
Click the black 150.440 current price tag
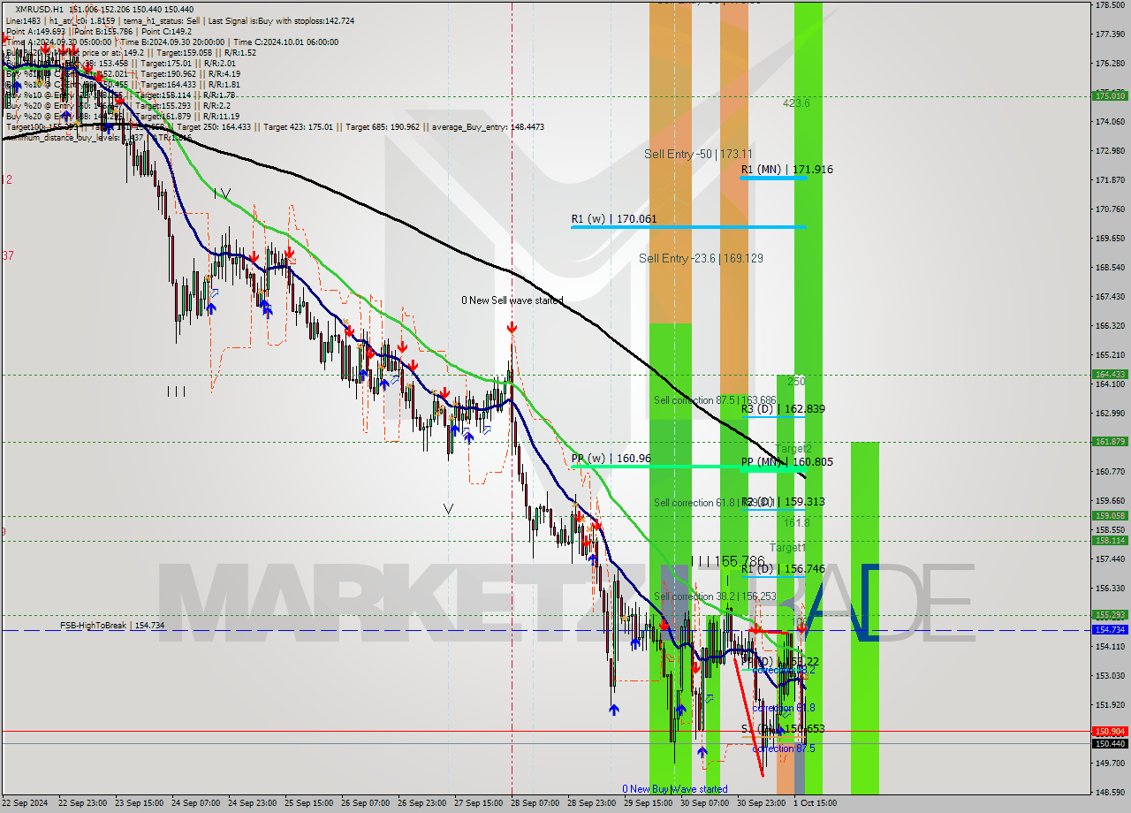coord(1110,743)
